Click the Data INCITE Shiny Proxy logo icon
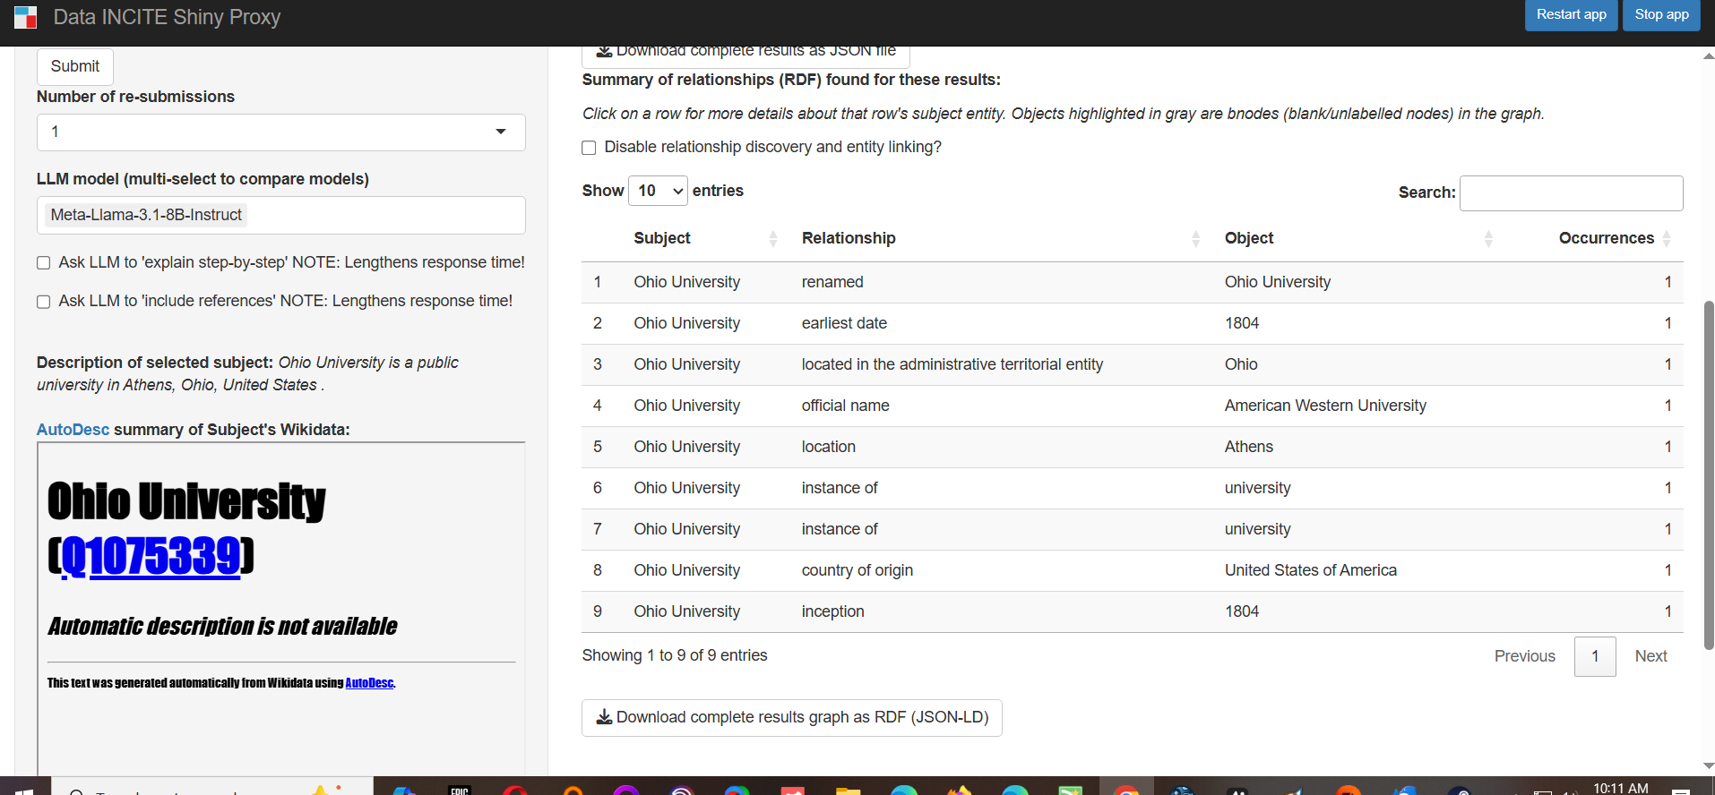Image resolution: width=1715 pixels, height=795 pixels. point(26,17)
